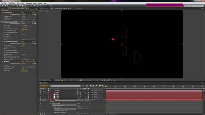
Task: Open the File menu
Action: (2, 4)
